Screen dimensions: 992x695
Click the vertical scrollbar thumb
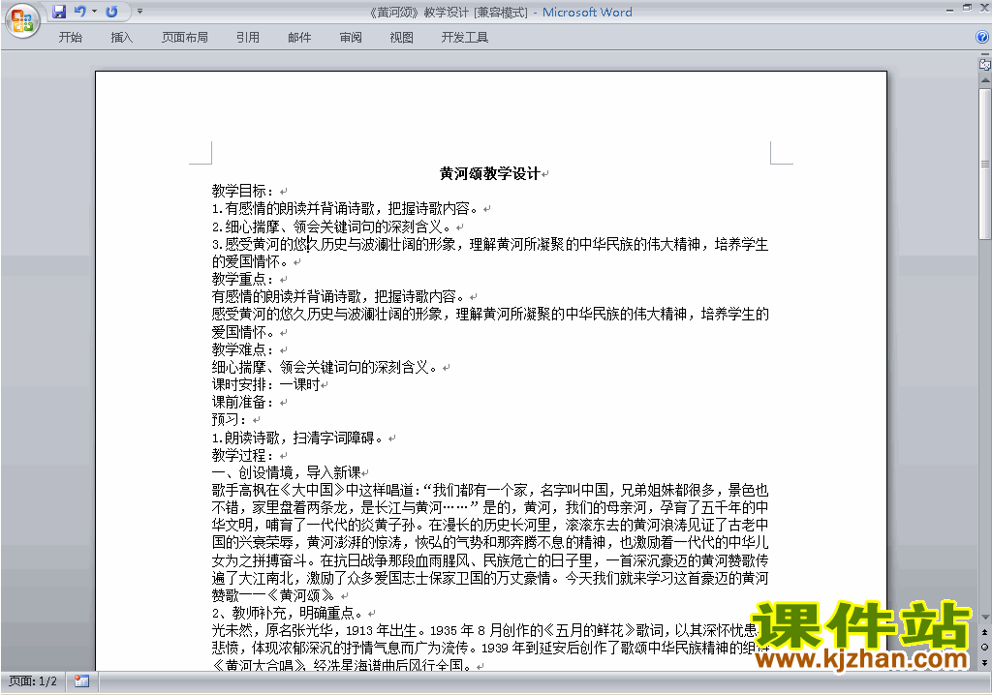(985, 164)
